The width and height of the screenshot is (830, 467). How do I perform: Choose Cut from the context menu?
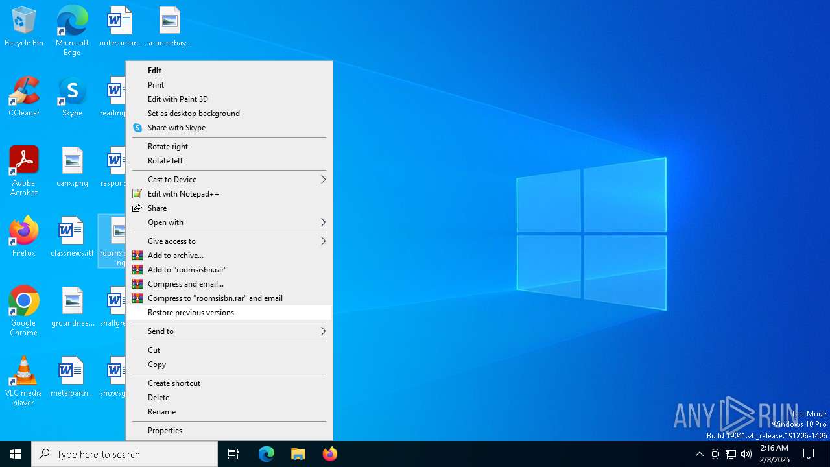229,350
